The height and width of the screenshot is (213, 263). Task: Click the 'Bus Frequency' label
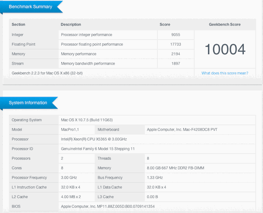(x=110, y=178)
